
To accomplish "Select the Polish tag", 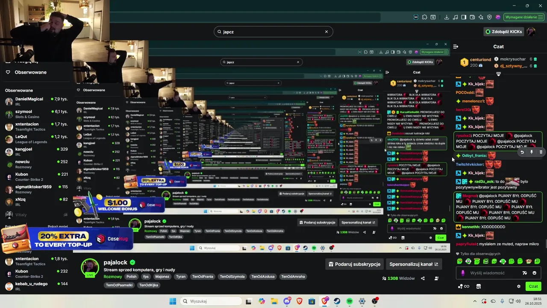I will [132, 277].
